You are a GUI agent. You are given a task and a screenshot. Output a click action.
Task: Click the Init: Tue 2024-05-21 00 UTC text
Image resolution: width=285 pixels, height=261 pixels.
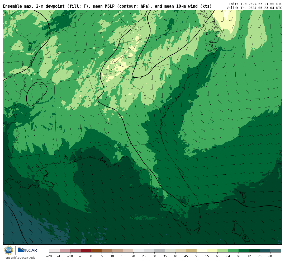[255, 4]
